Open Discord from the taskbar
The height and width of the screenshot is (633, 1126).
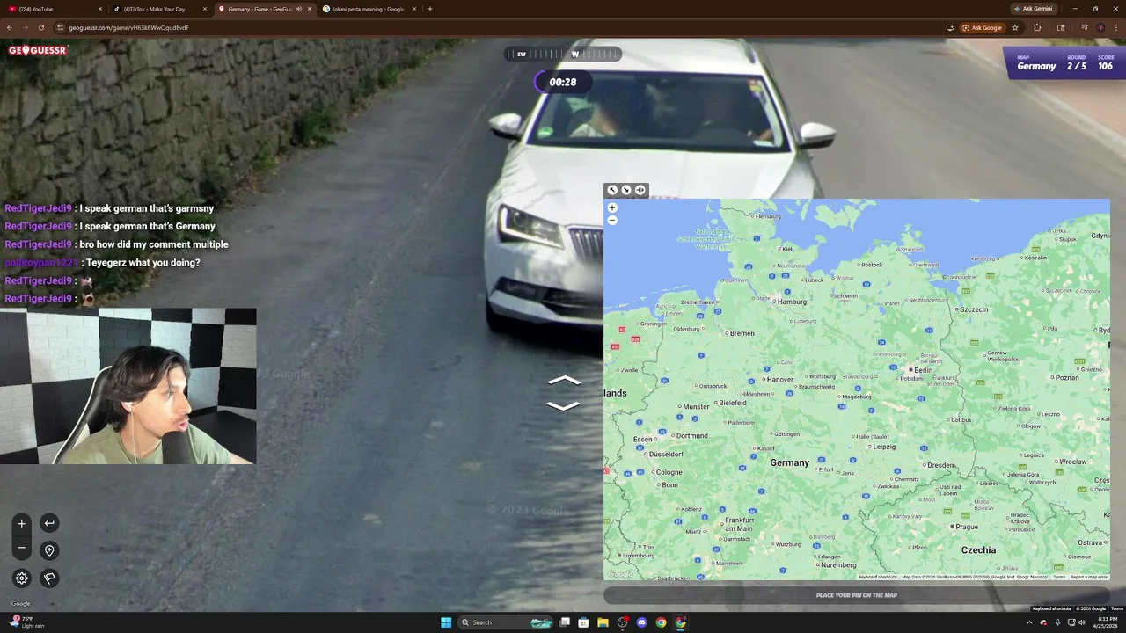coord(641,622)
